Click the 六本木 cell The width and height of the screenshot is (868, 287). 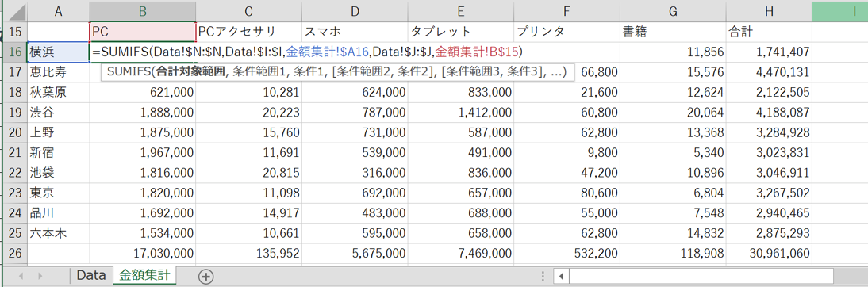coord(59,234)
